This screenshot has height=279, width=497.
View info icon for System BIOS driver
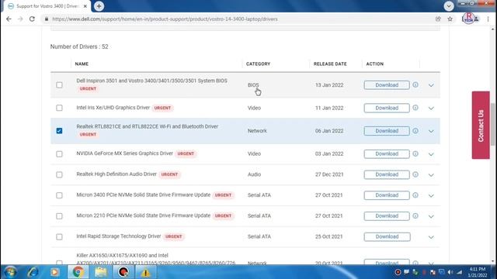click(415, 84)
